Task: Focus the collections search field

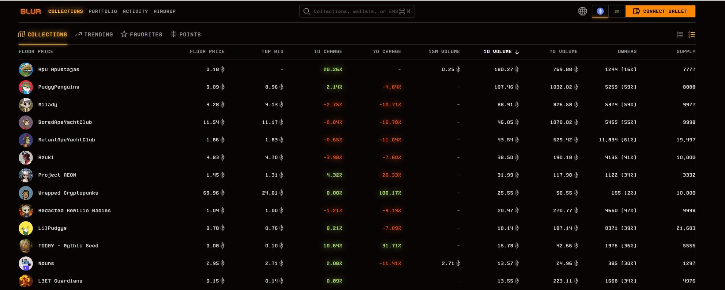Action: [x=357, y=11]
